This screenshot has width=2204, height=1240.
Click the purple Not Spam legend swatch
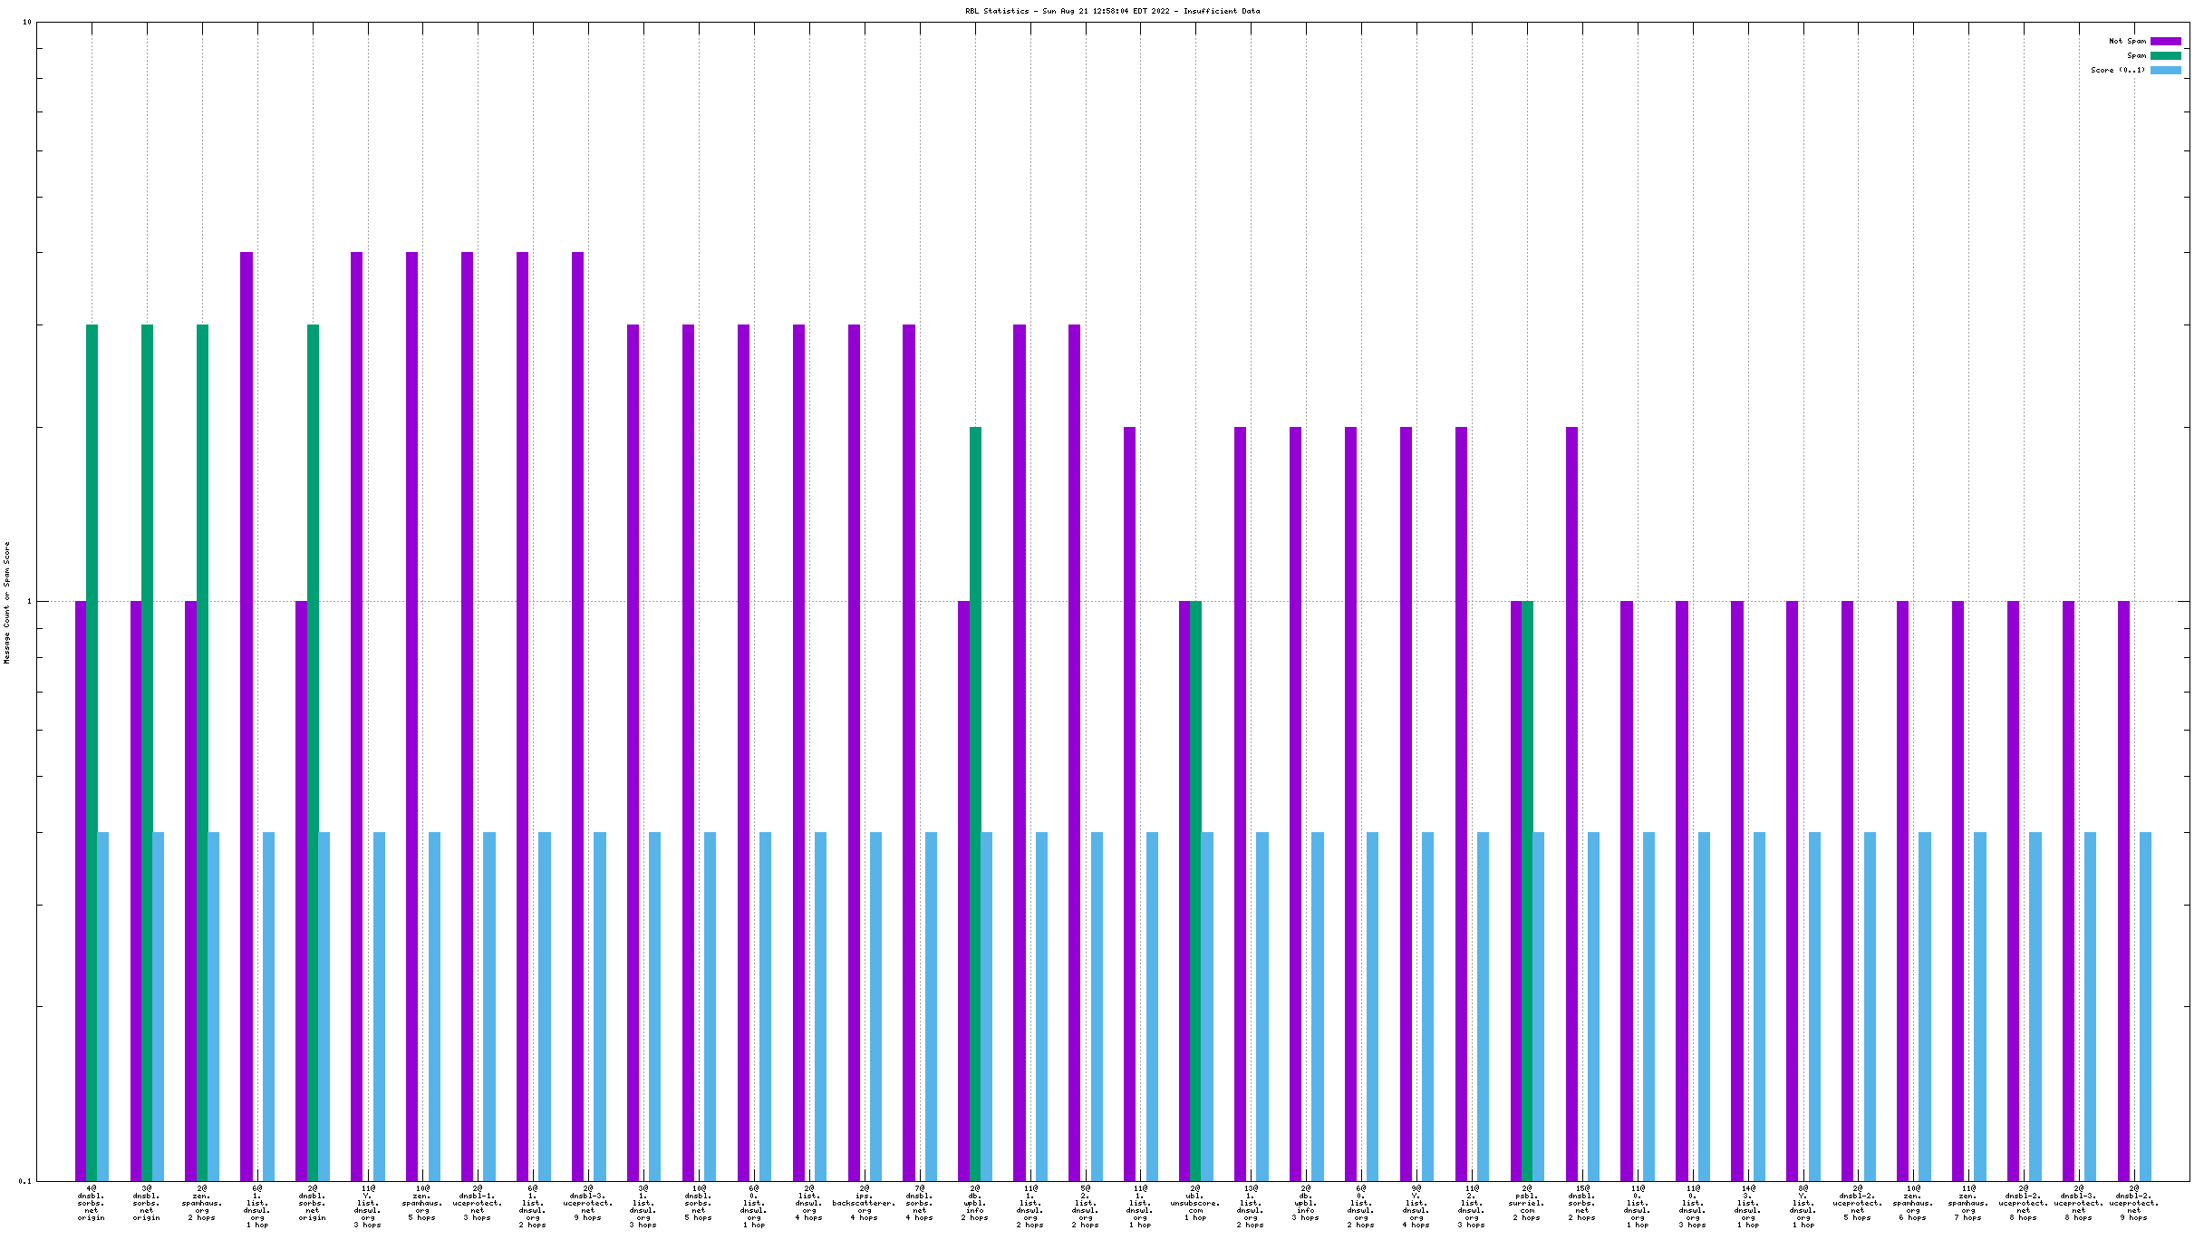point(2165,41)
